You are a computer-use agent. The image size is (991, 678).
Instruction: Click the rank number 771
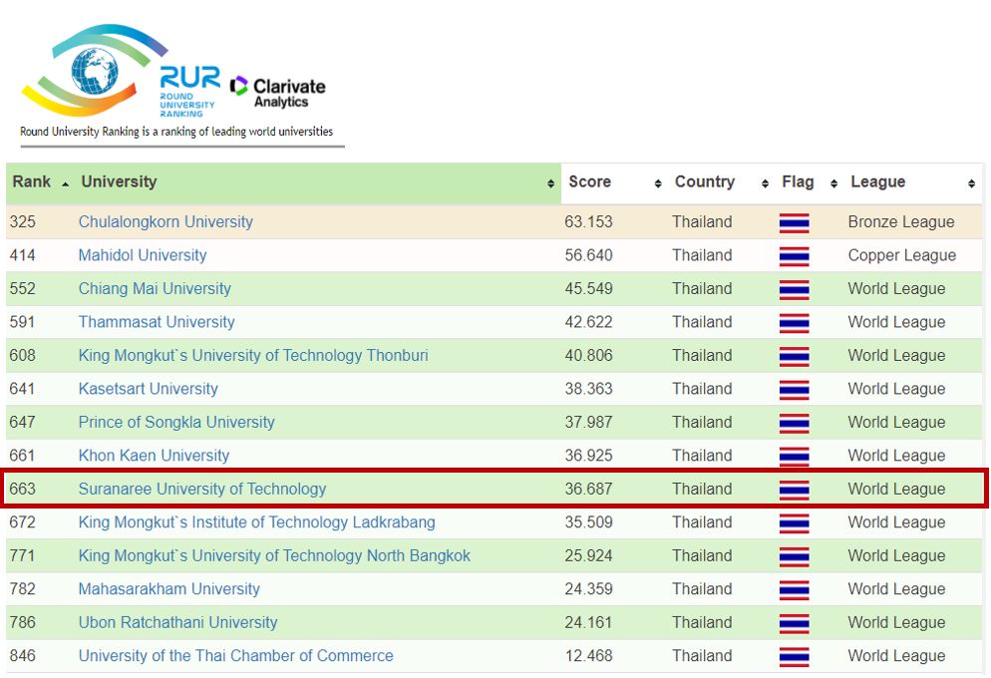[23, 556]
